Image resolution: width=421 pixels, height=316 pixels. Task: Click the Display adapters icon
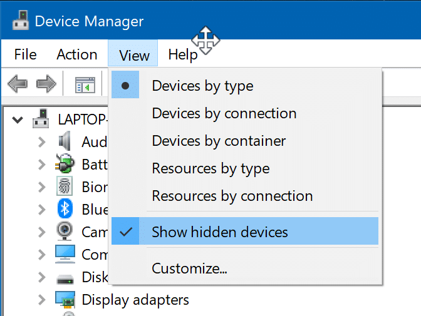tap(65, 299)
